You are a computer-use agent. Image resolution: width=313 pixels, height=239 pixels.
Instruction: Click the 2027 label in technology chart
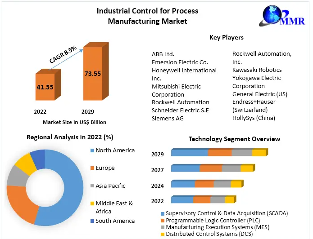point(158,170)
